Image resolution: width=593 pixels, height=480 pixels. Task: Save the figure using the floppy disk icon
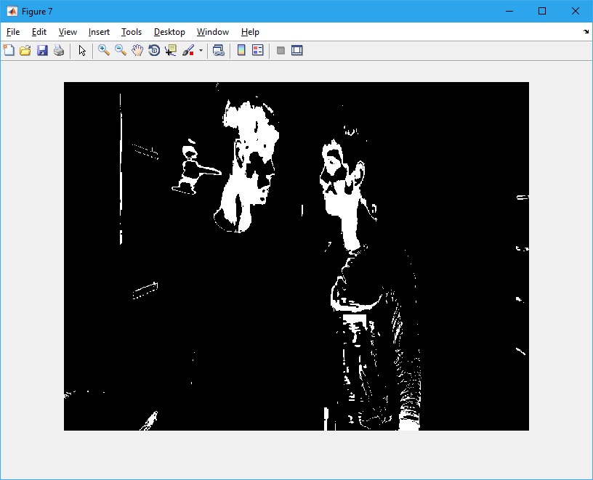point(42,51)
